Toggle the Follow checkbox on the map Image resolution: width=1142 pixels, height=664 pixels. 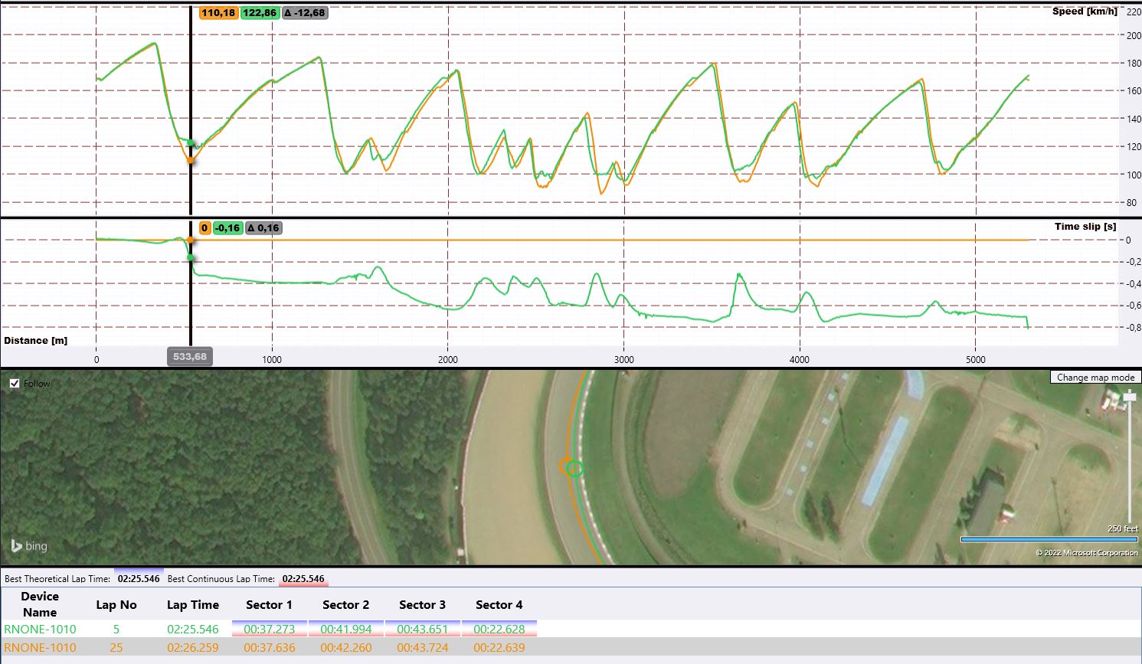15,384
